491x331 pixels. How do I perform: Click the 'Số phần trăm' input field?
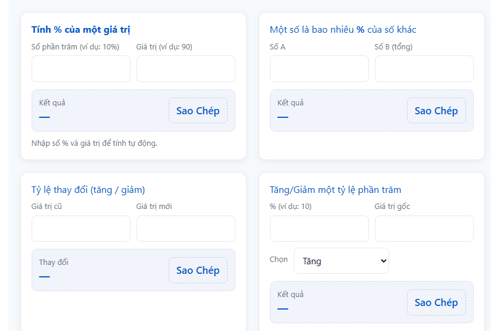tap(80, 69)
